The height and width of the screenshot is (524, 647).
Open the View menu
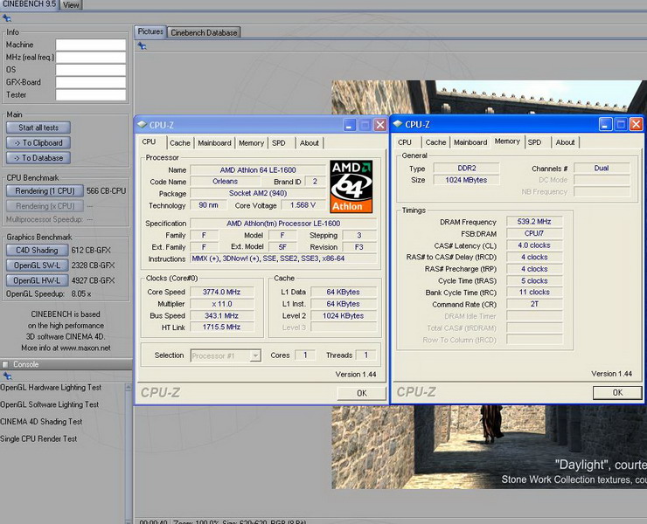[x=71, y=5]
